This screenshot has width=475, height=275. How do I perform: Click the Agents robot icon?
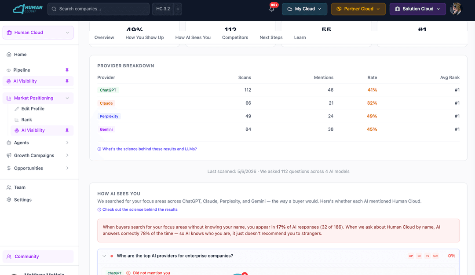click(x=9, y=143)
